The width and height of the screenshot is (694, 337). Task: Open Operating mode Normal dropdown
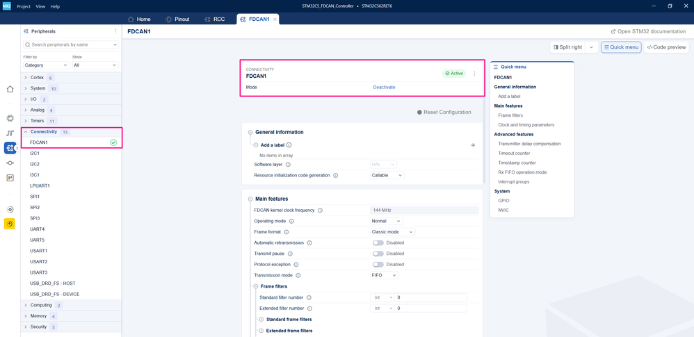(387, 221)
